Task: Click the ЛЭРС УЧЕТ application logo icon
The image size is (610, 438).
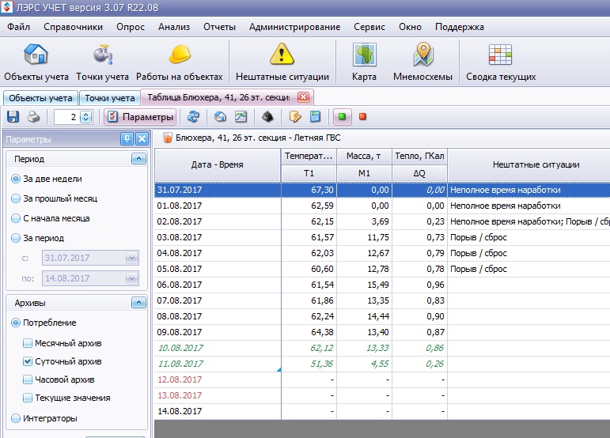Action: [x=6, y=7]
